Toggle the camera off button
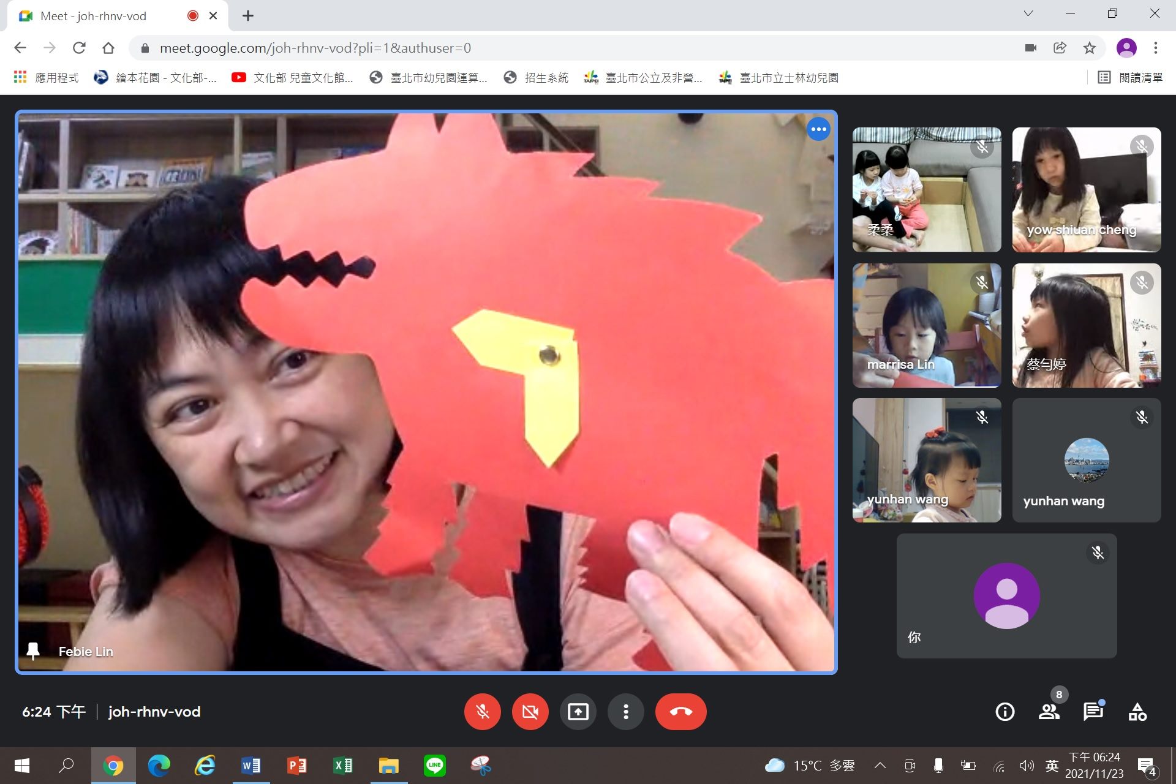This screenshot has height=784, width=1176. coord(530,712)
